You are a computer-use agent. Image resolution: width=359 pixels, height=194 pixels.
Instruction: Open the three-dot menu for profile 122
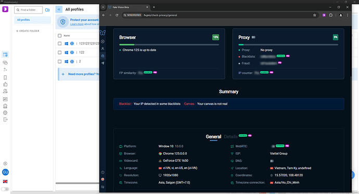click(x=76, y=53)
